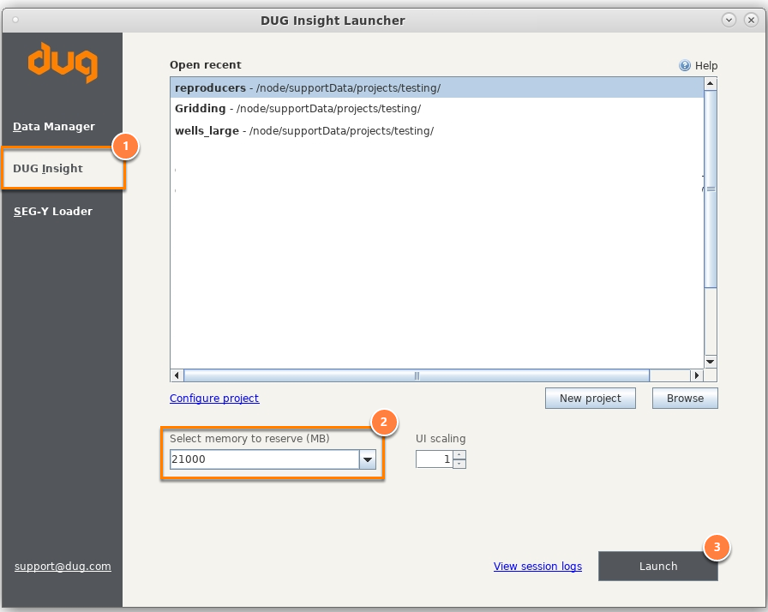Select the reproducers recent project

click(437, 87)
